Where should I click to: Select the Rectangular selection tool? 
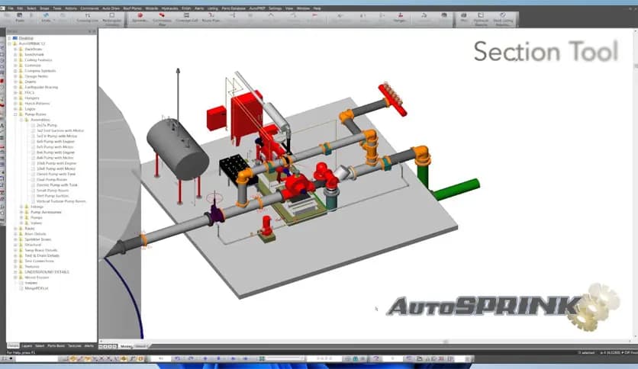click(111, 19)
